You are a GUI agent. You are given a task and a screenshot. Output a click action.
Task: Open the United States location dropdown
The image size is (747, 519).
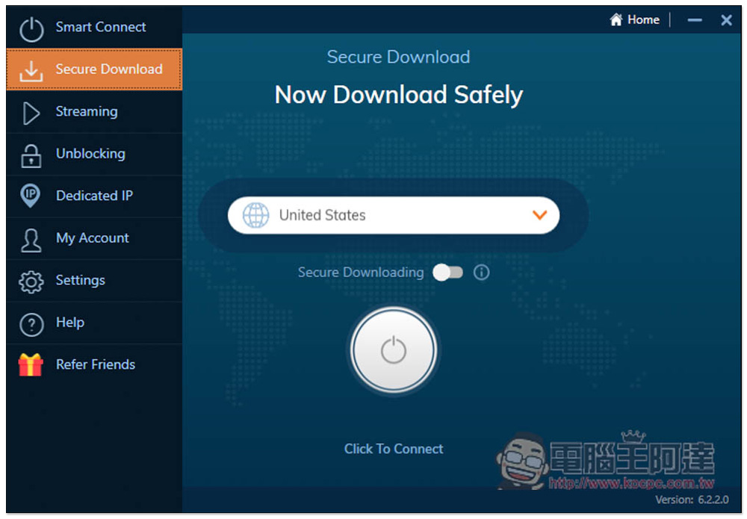[393, 215]
